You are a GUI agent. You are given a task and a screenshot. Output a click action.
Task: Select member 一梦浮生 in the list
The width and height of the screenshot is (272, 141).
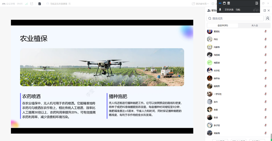pyautogui.click(x=218, y=94)
